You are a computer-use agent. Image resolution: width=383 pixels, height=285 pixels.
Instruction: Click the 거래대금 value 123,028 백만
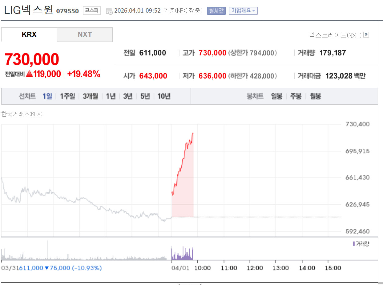(x=345, y=76)
